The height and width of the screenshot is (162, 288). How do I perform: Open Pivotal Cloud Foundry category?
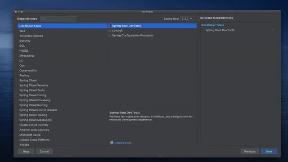62,125
